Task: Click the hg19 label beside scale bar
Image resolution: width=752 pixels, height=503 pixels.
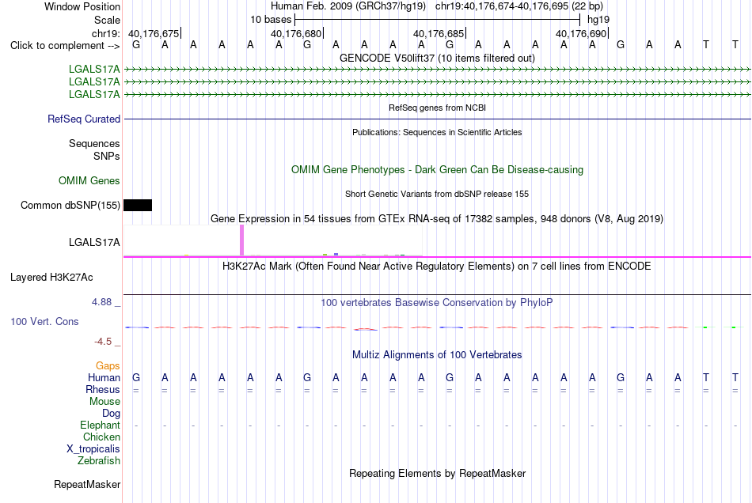Action: (x=598, y=20)
